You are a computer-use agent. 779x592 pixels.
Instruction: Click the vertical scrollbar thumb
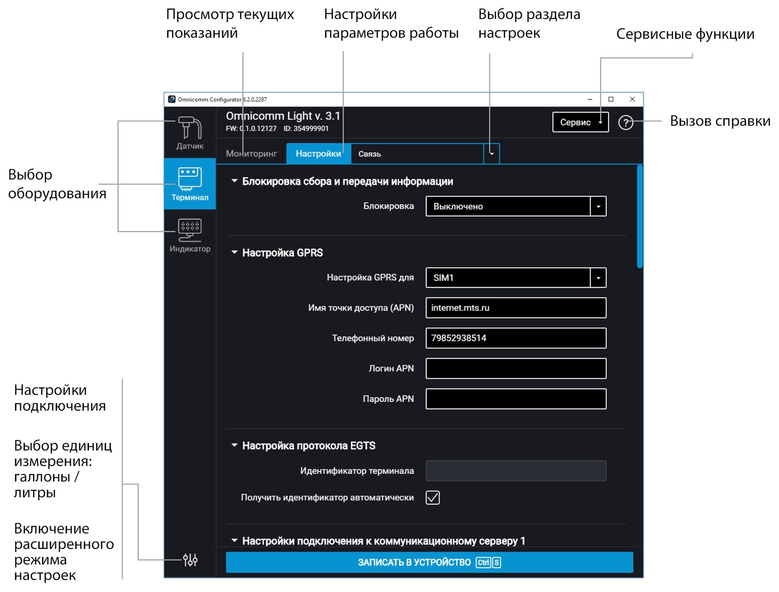click(640, 216)
